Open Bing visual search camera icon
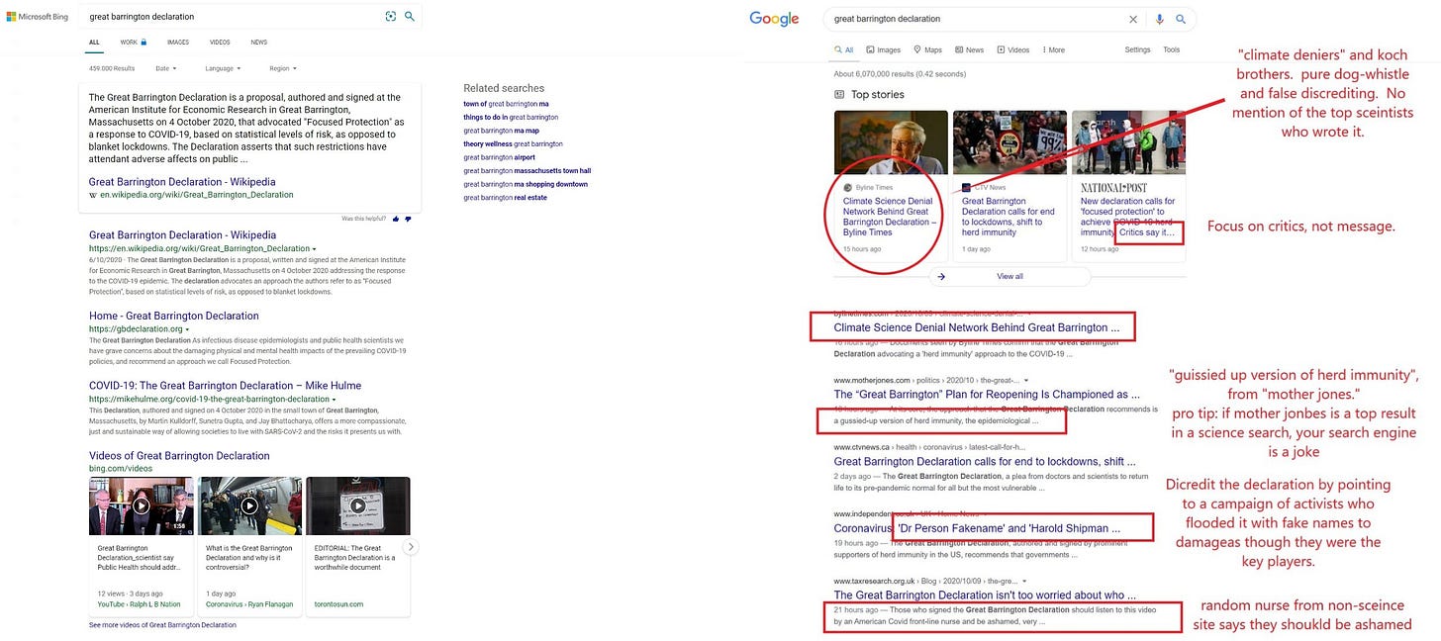The height and width of the screenshot is (641, 1441). [391, 17]
